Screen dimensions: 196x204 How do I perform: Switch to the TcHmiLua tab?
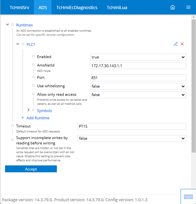tap(117, 8)
